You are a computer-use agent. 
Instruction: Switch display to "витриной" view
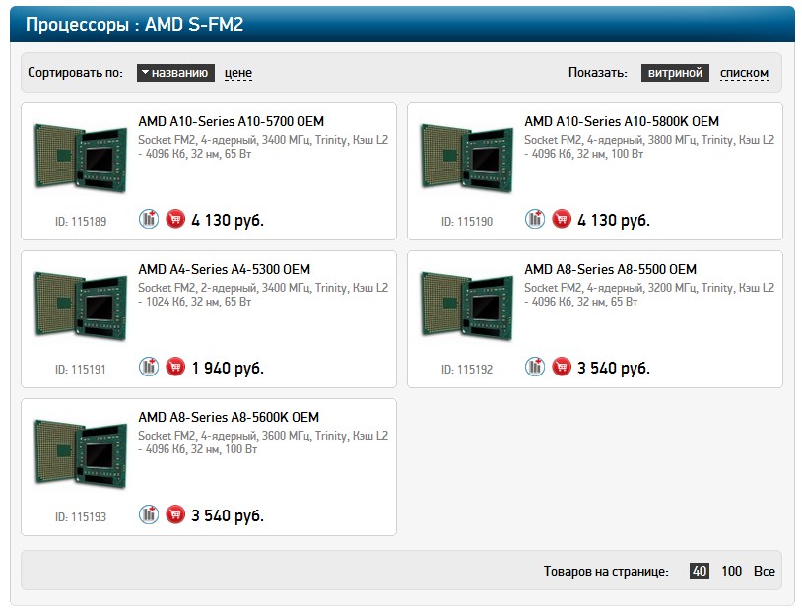pos(675,73)
